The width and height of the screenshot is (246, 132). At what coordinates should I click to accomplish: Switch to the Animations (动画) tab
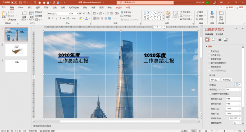[63, 8]
